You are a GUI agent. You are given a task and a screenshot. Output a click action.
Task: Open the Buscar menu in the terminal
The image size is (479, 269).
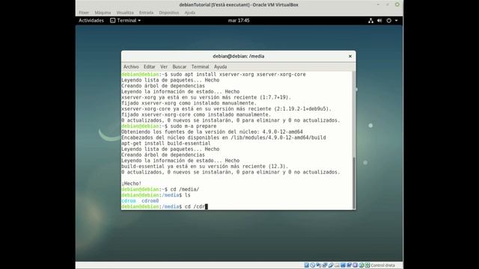(180, 67)
